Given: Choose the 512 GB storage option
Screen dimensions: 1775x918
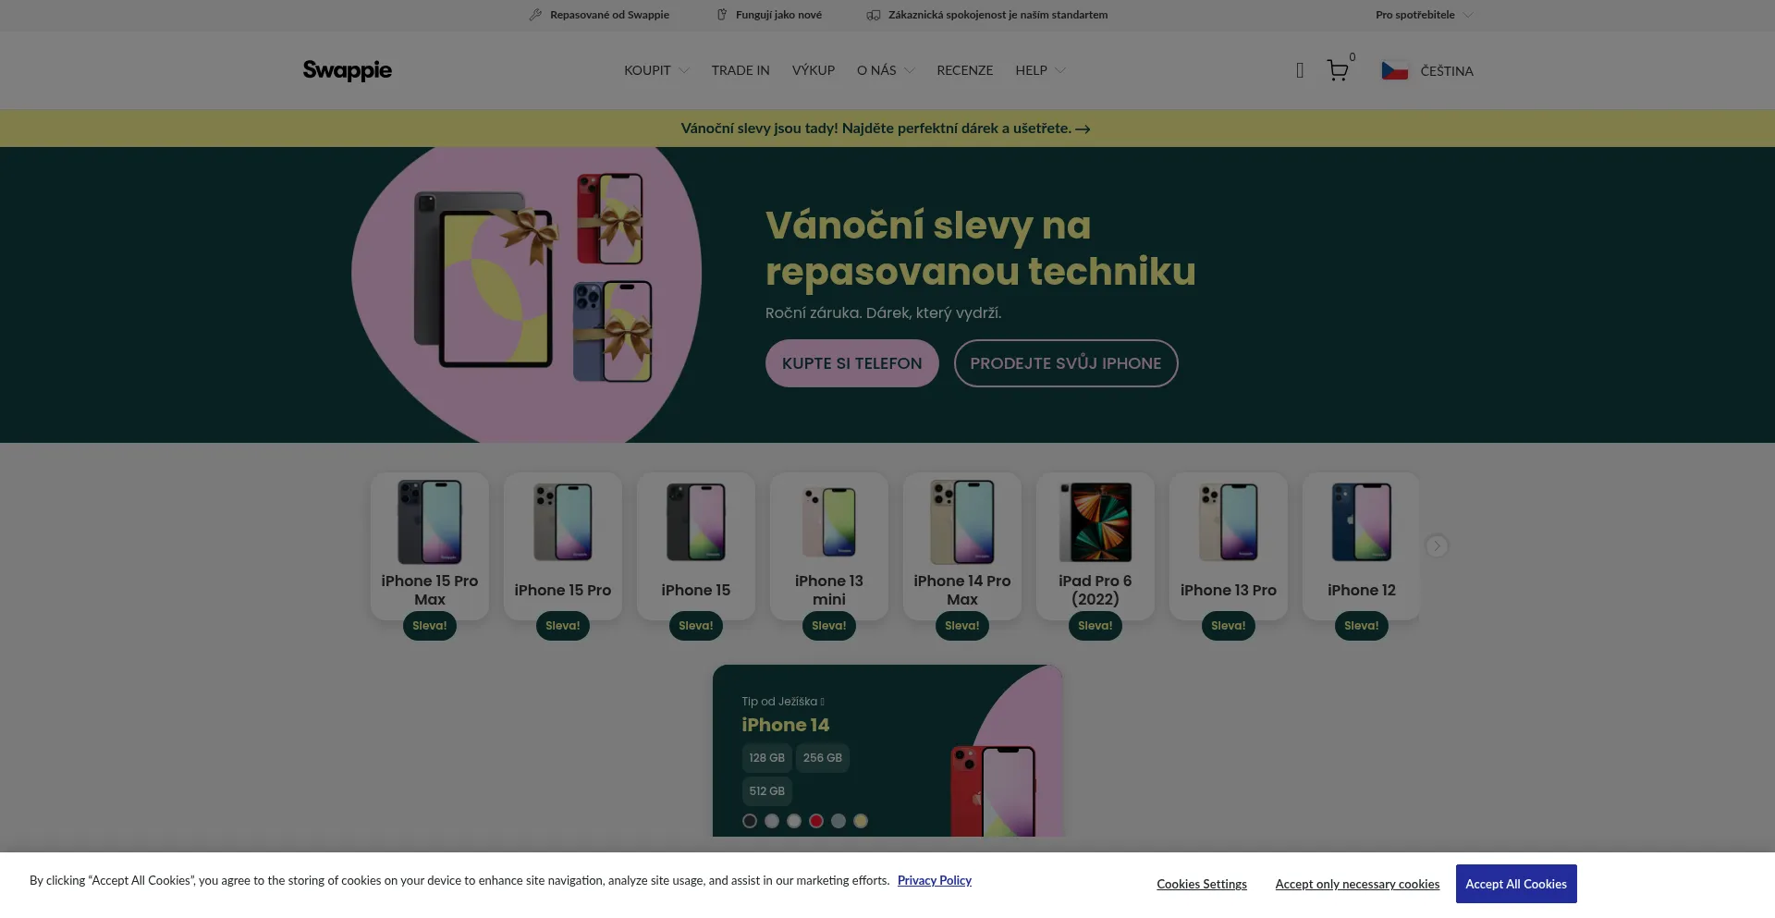Looking at the screenshot, I should (x=766, y=791).
